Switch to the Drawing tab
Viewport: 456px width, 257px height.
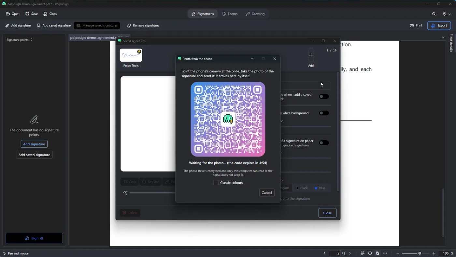(255, 14)
